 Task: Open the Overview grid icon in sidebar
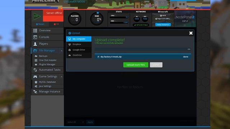pos(35,30)
